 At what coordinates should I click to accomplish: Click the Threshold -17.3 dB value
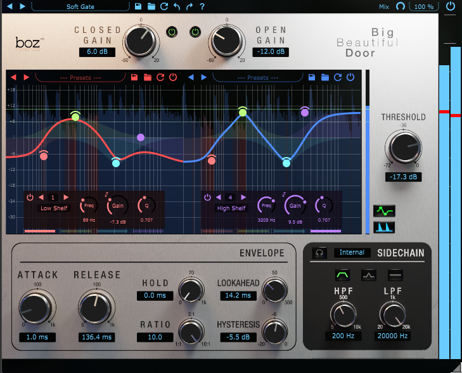point(403,177)
